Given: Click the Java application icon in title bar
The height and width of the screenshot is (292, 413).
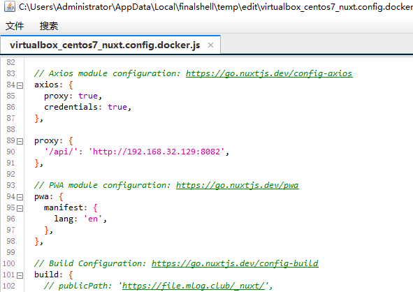Looking at the screenshot, I should coord(10,6).
